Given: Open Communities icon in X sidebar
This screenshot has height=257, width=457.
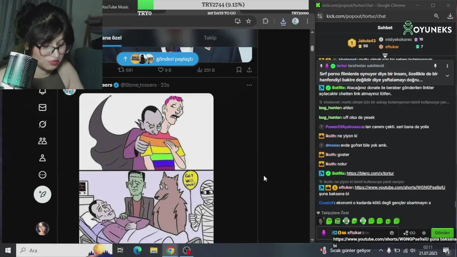Looking at the screenshot, I should pos(42,141).
